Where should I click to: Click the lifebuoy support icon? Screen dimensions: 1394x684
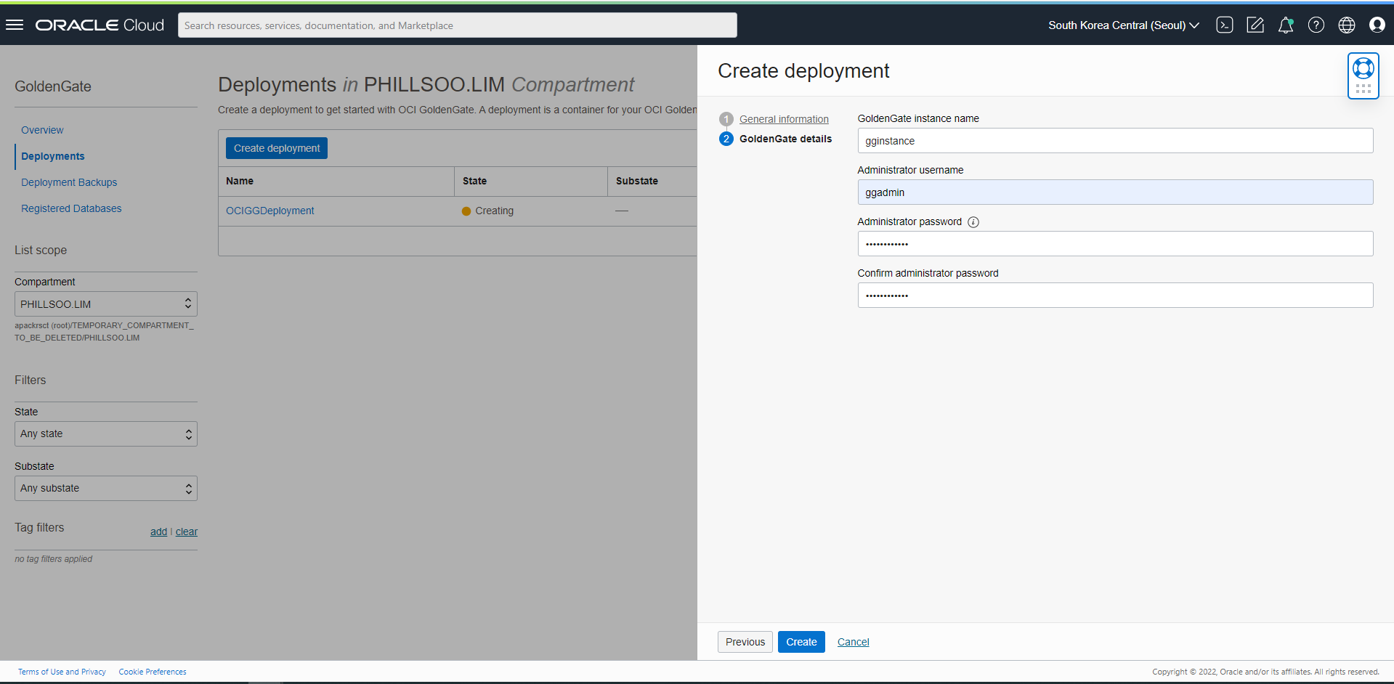pyautogui.click(x=1363, y=68)
